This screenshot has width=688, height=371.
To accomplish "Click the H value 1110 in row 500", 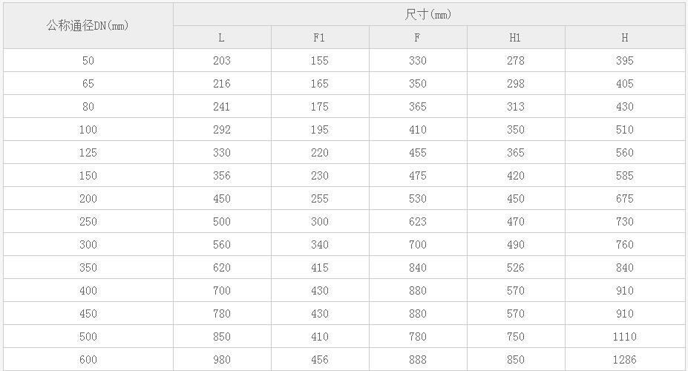I will pos(625,337).
